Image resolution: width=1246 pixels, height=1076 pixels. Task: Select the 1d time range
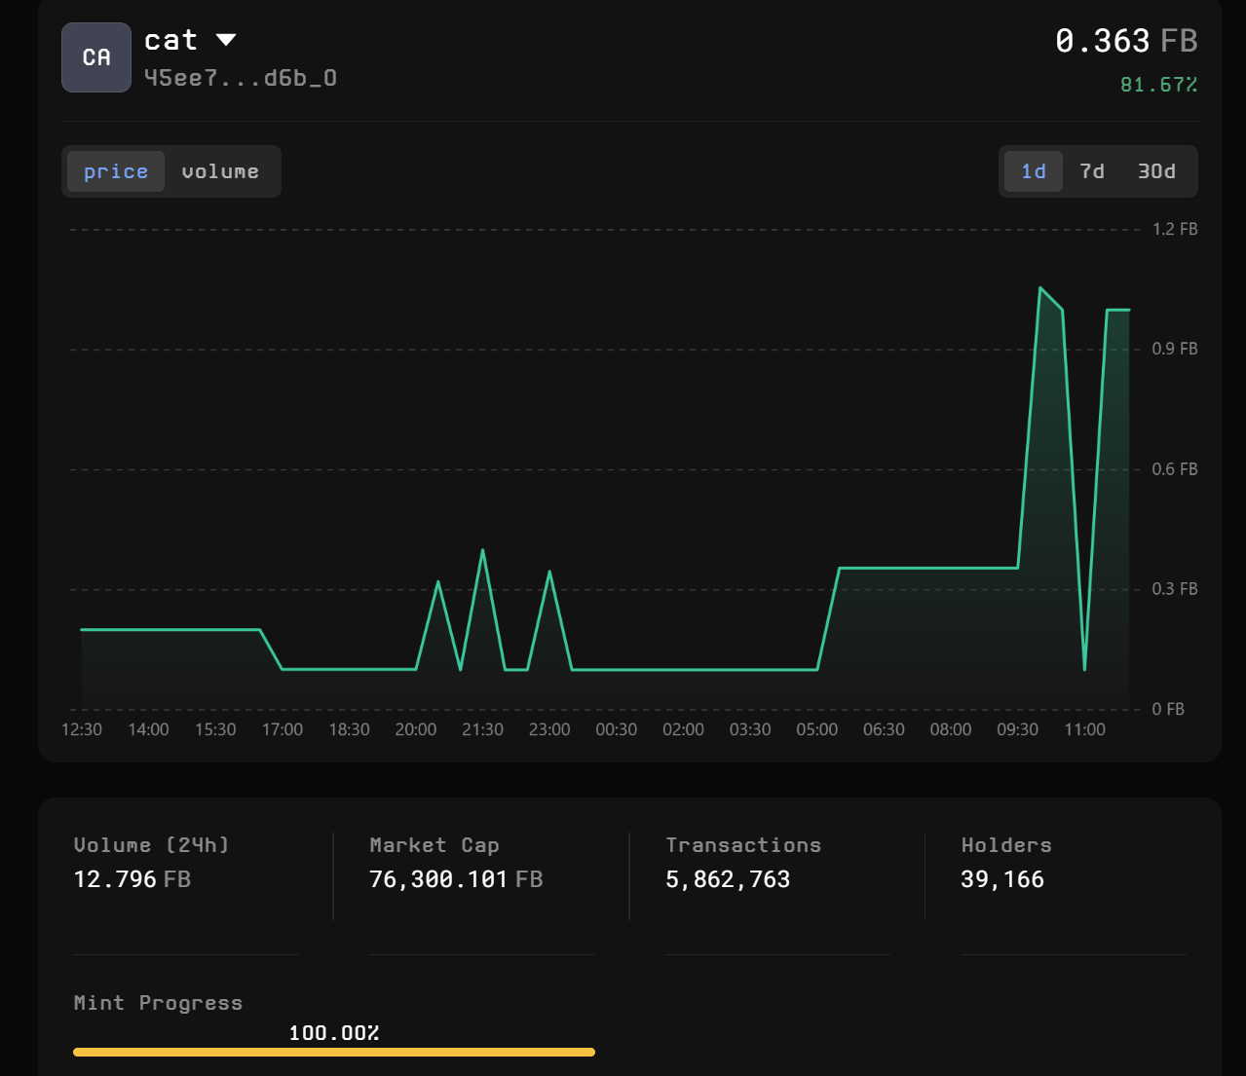coord(1033,171)
